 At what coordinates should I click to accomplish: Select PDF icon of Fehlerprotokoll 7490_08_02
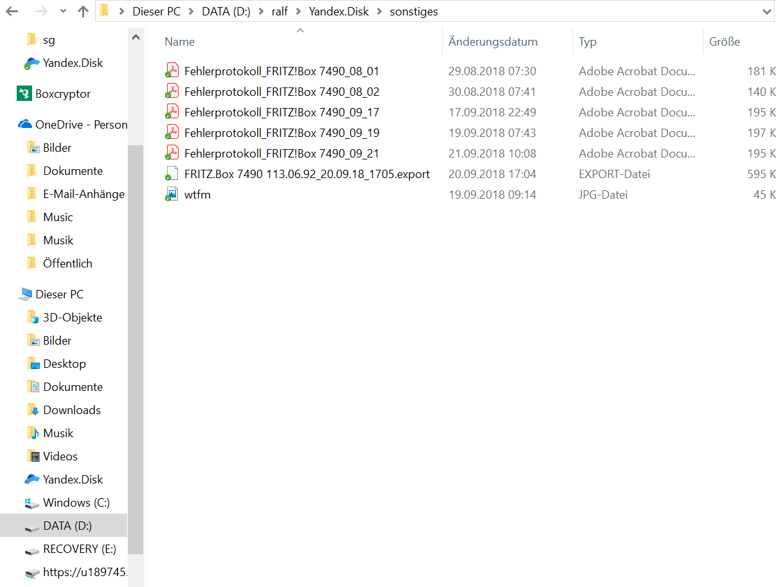(x=172, y=91)
